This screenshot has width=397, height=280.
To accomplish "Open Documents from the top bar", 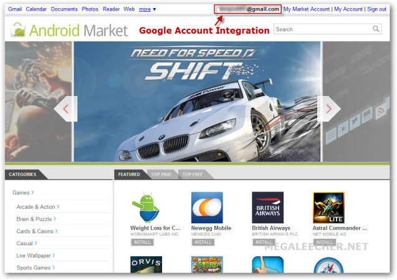I will pos(64,9).
